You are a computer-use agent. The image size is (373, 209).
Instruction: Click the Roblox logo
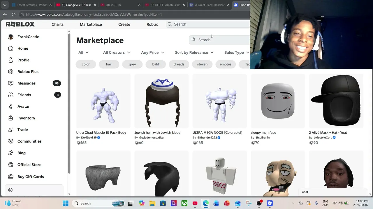(x=20, y=24)
